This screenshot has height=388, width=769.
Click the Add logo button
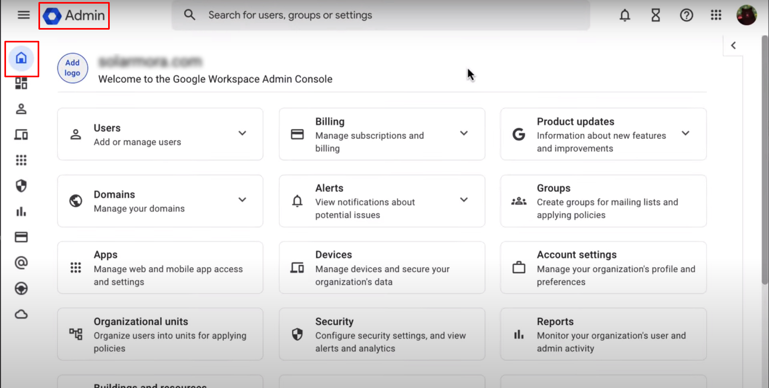(x=72, y=68)
